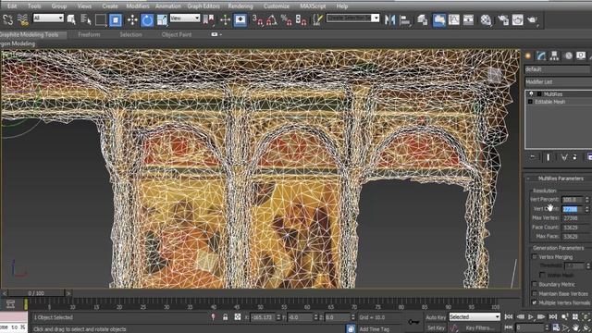Select the Scale tool
This screenshot has width=592, height=333.
coord(162,19)
